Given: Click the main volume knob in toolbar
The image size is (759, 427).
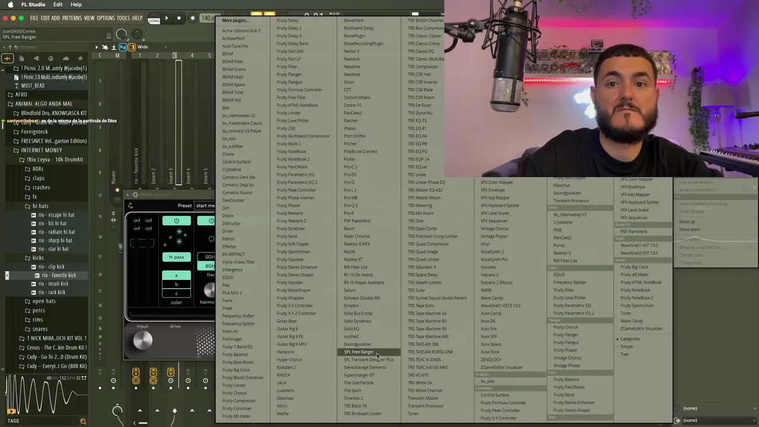Looking at the screenshot, I should pyautogui.click(x=121, y=34).
